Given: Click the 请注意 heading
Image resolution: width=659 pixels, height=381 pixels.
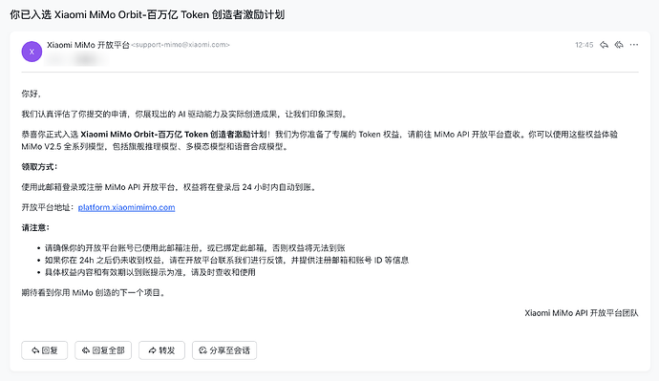Looking at the screenshot, I should (35, 227).
